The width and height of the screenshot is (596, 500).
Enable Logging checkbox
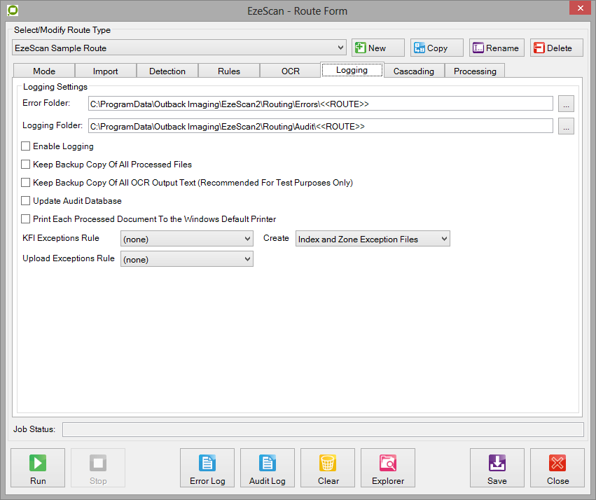click(26, 146)
